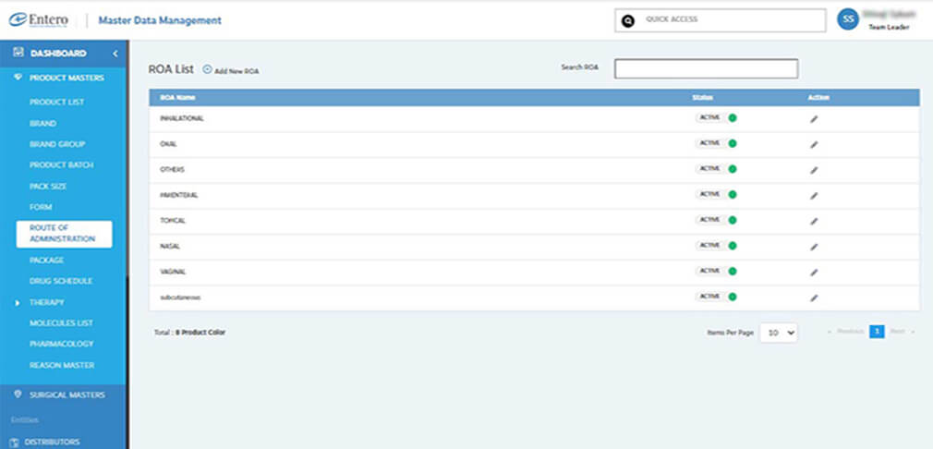This screenshot has width=933, height=449.
Task: Edit the NASAL route entry
Action: tap(814, 247)
